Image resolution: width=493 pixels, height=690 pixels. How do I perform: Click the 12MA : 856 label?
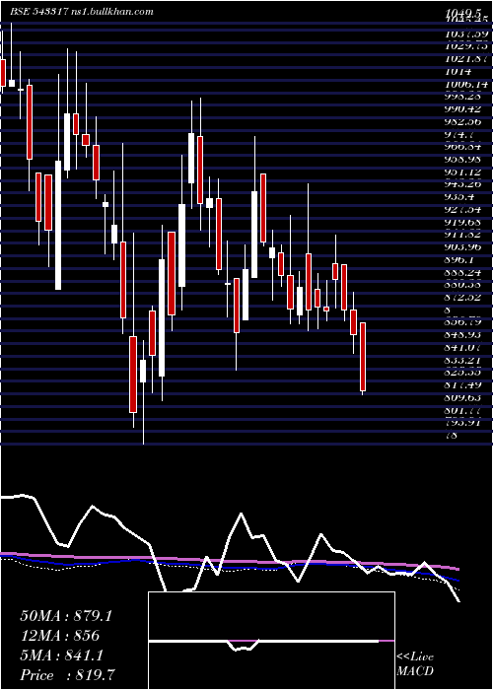(59, 636)
